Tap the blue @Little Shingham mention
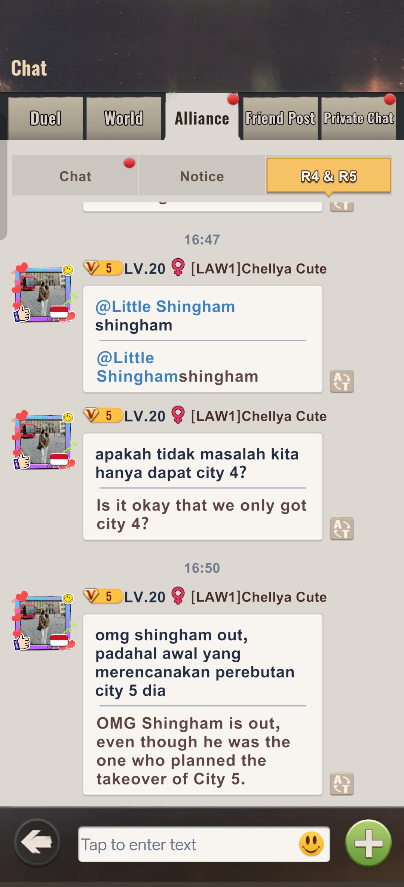Viewport: 404px width, 887px height. [165, 307]
